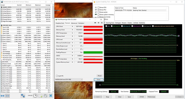Viewport: 185px width, 99px height.
Task: Click GPU-Z screenshot camera icon
Action: point(95,23)
